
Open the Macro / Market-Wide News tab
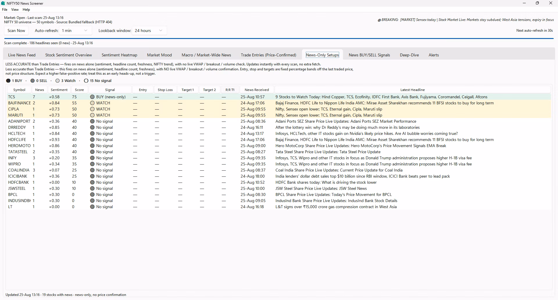(x=206, y=55)
